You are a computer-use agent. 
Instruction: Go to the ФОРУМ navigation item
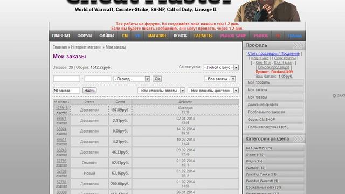click(x=84, y=36)
